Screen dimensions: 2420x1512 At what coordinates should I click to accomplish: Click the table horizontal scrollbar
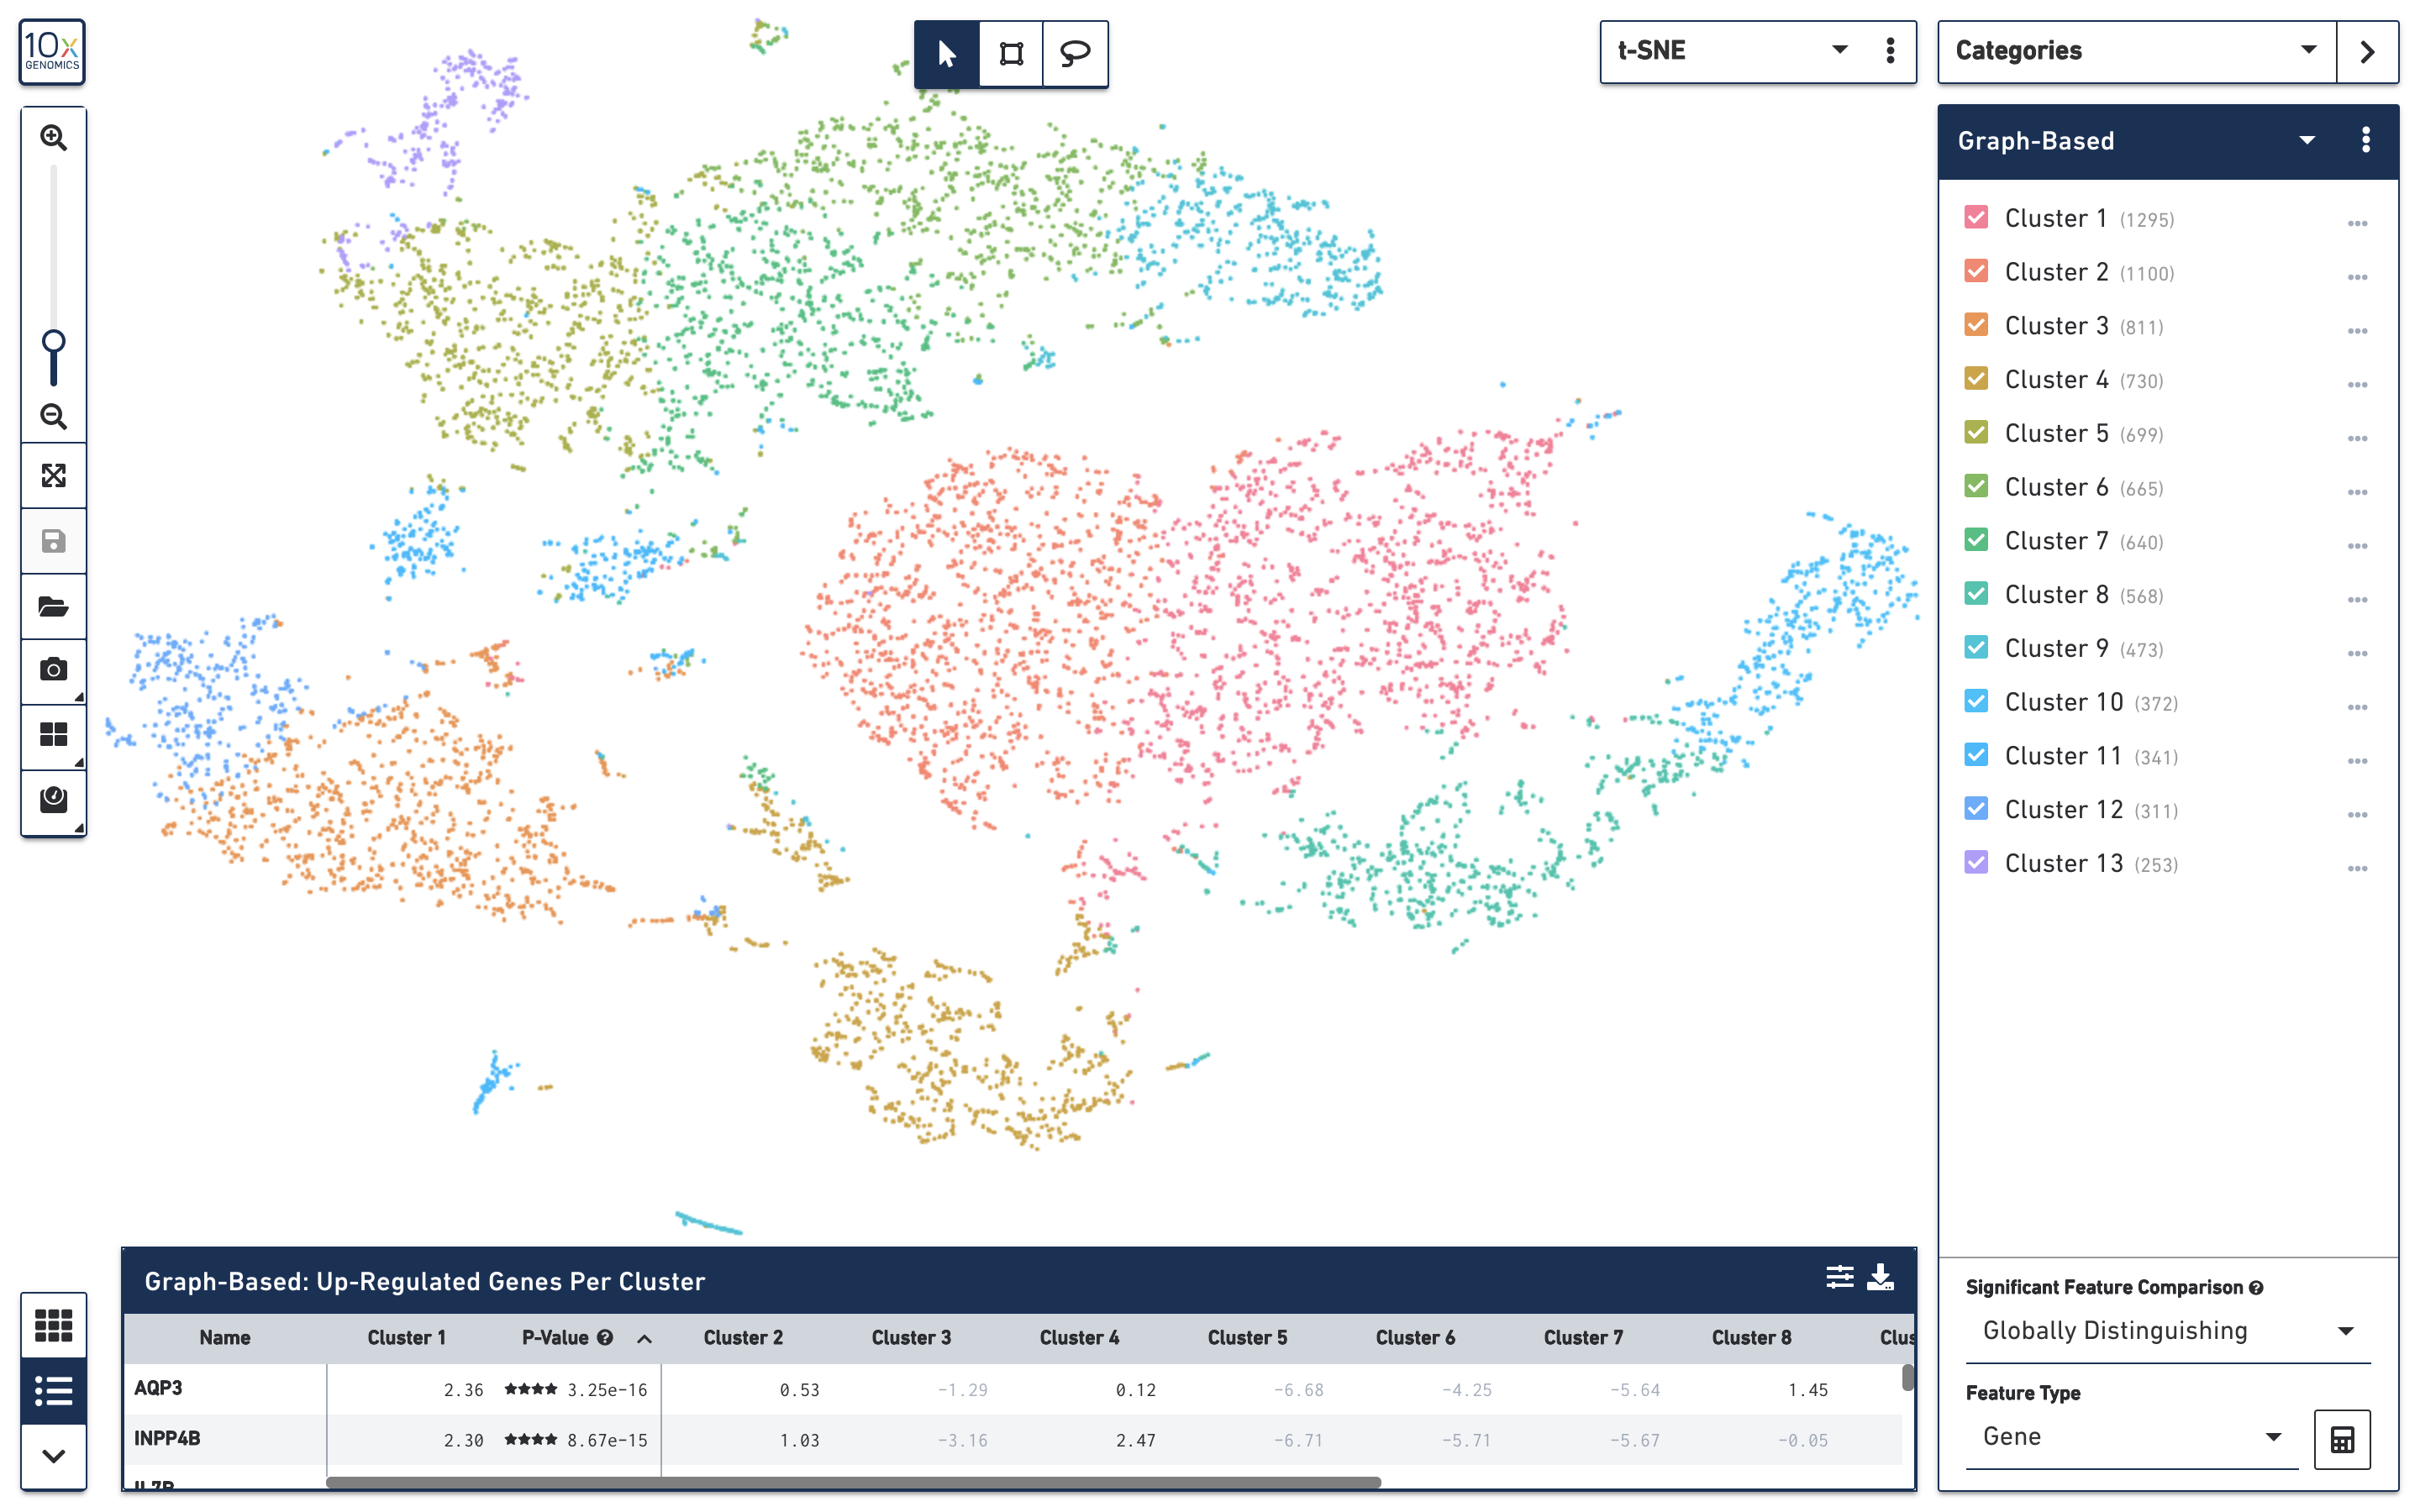853,1482
